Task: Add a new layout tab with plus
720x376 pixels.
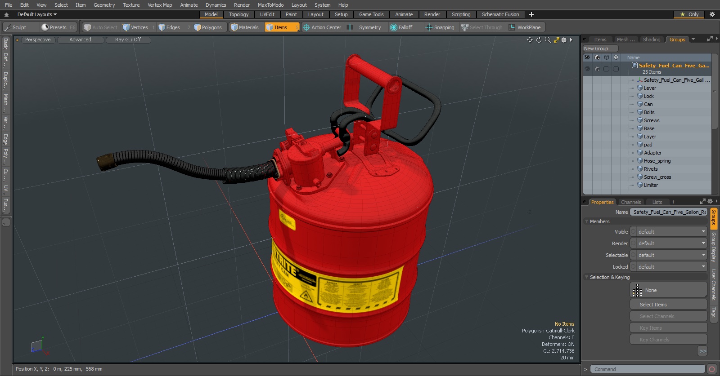Action: coord(531,14)
